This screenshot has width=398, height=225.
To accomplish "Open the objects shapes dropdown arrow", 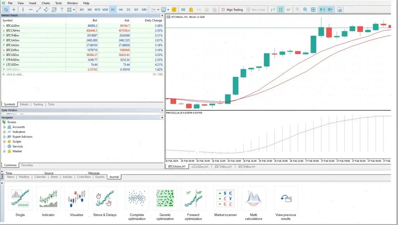I will [x=74, y=9].
